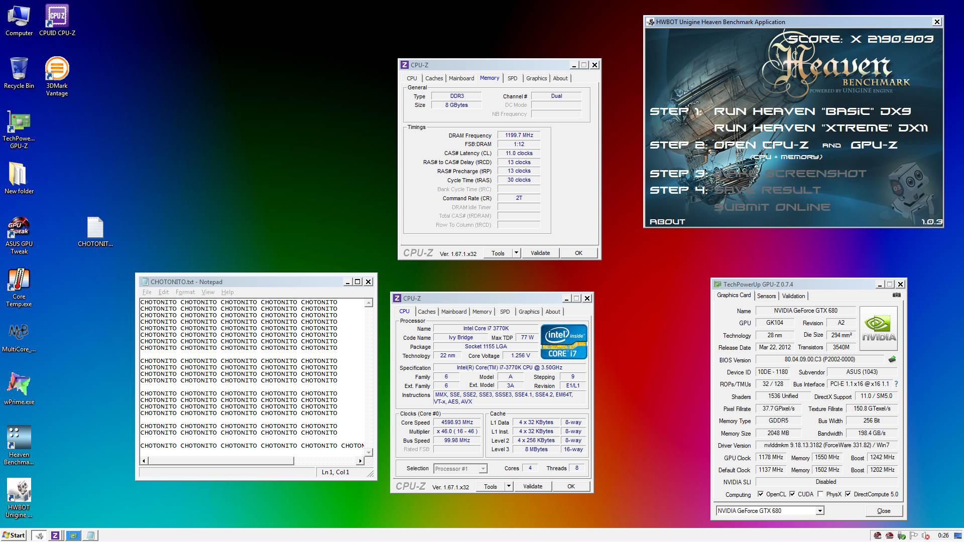Click Validate in lower CPU-Z CPU window

coord(533,486)
